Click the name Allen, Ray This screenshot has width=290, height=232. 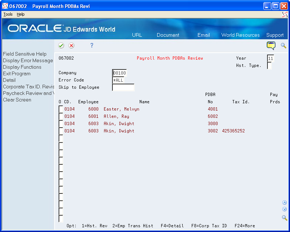coord(116,116)
